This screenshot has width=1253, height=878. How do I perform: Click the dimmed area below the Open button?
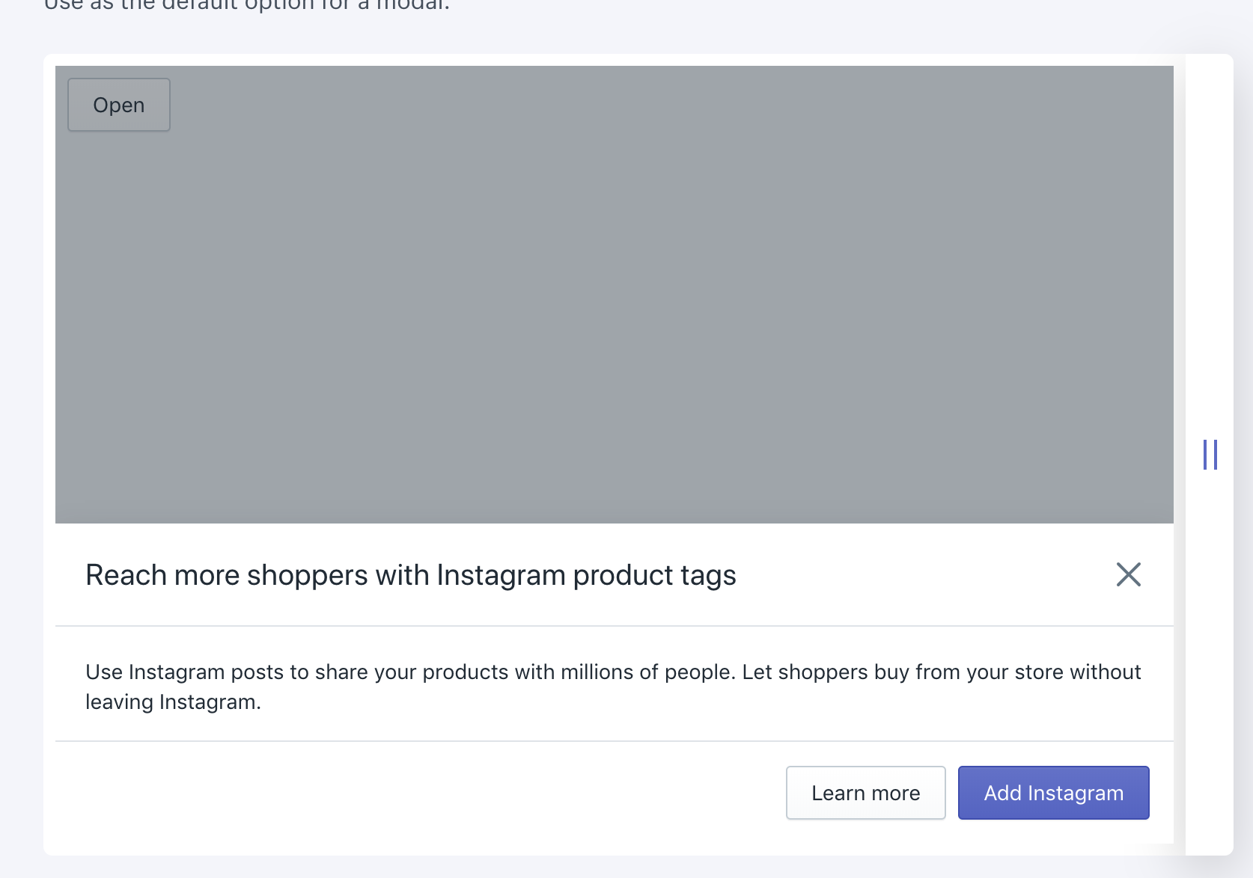pyautogui.click(x=119, y=224)
